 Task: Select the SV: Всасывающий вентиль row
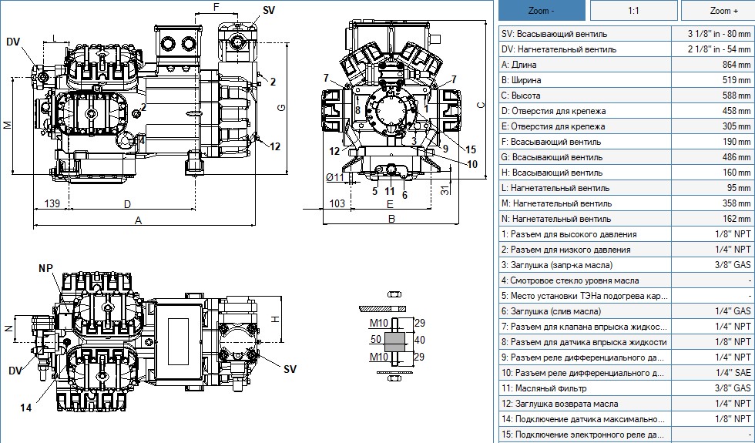click(626, 34)
